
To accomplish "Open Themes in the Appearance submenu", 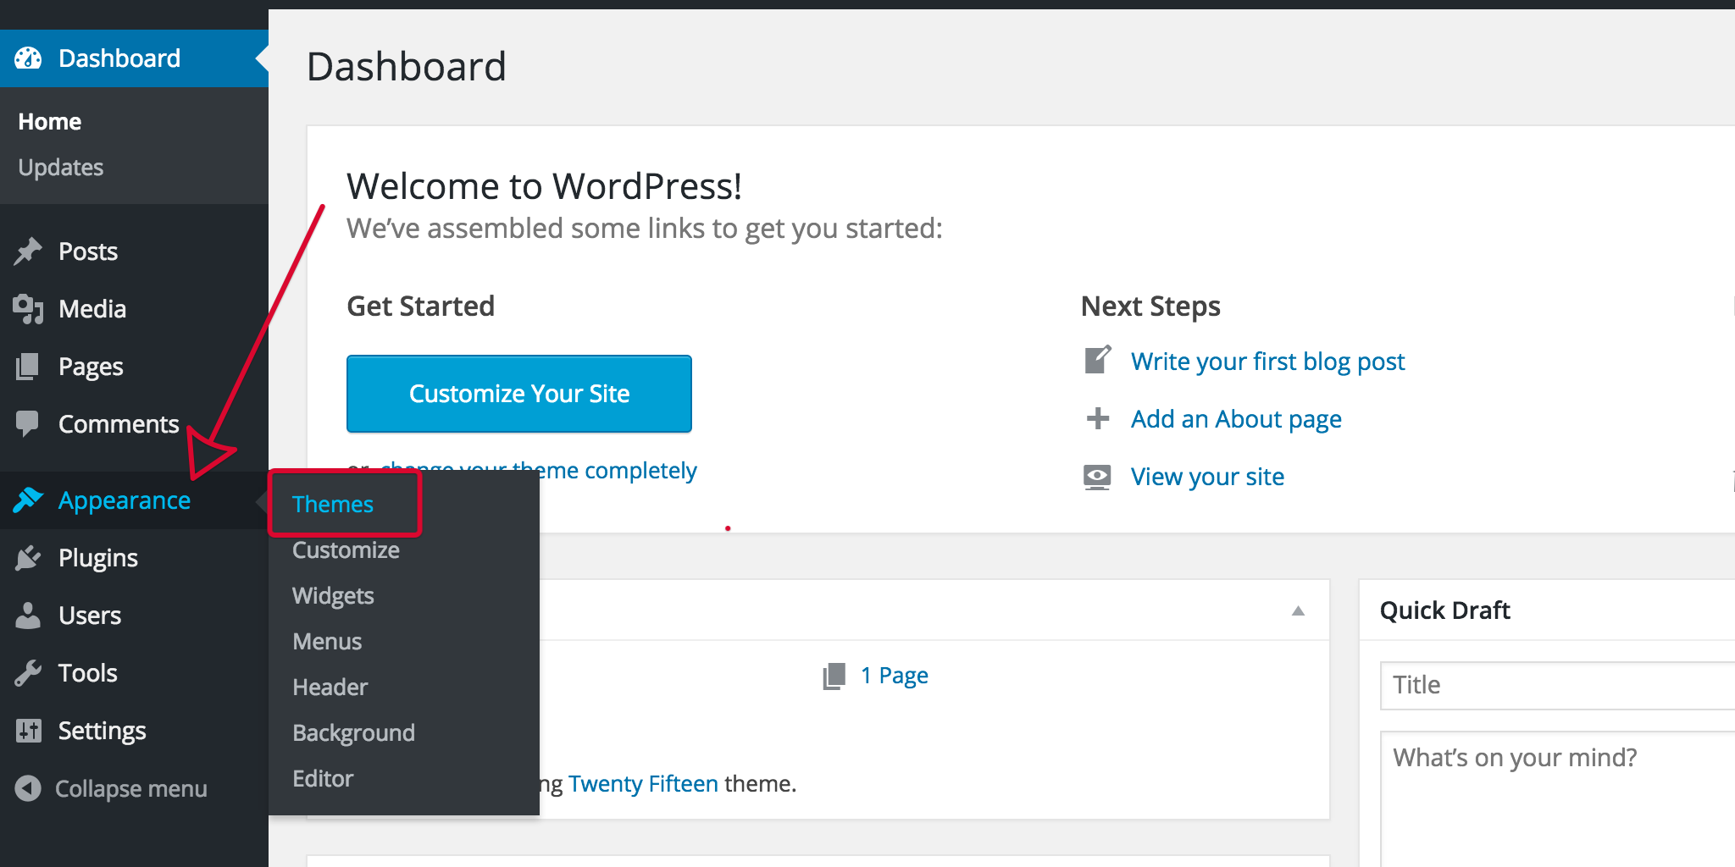I will (333, 504).
